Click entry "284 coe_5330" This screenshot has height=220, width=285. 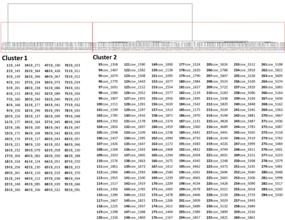click(272, 195)
